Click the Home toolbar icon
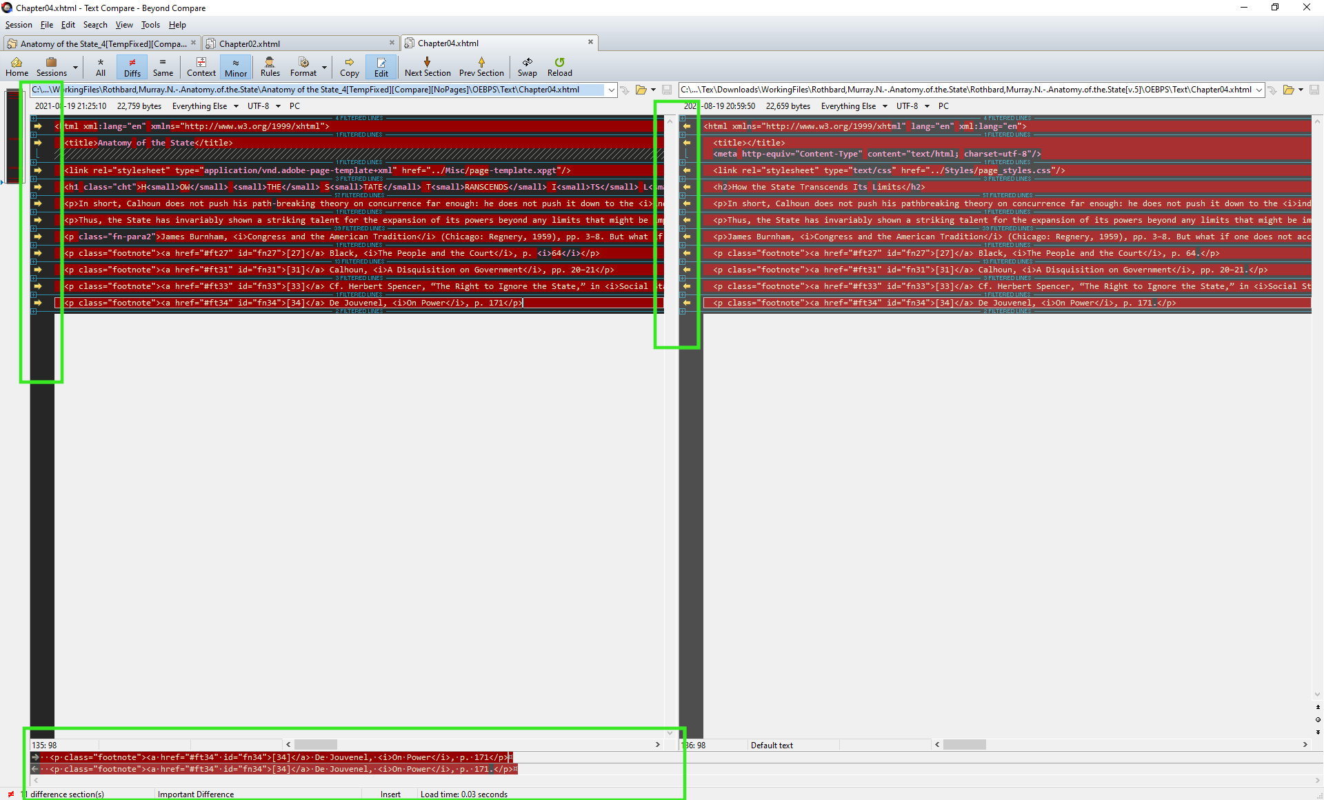Screen dimensions: 1324x800 [17, 66]
